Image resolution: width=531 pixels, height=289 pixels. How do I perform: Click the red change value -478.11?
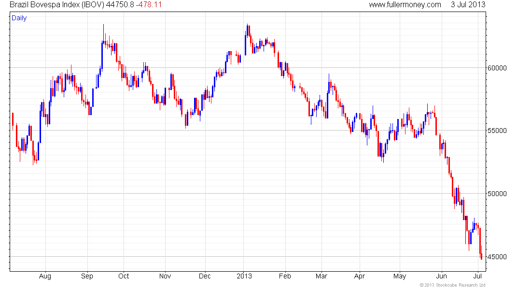(149, 5)
